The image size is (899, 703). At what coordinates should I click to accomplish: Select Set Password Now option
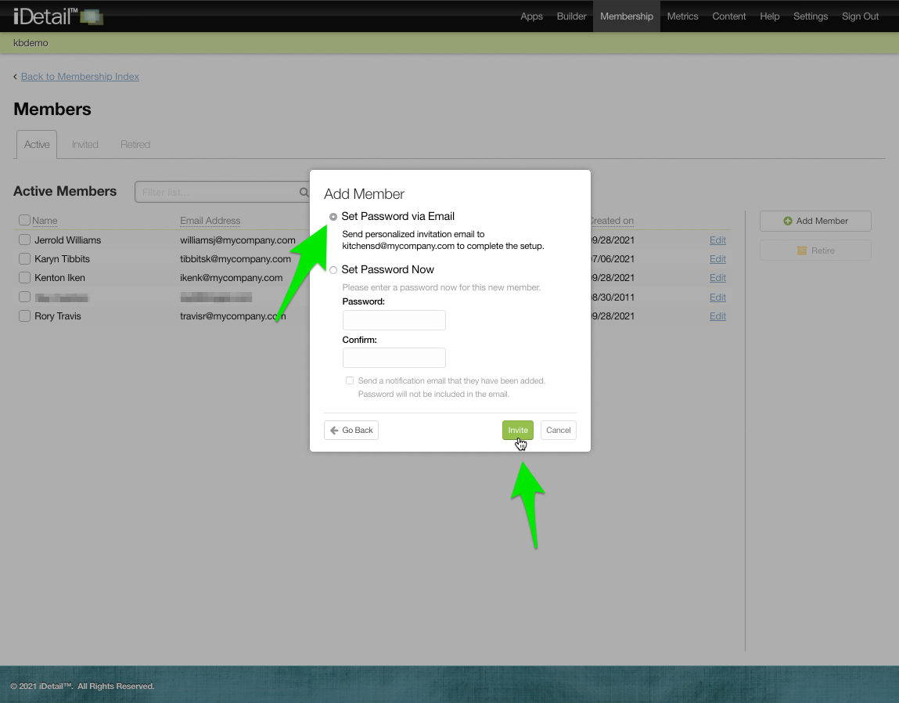(333, 270)
